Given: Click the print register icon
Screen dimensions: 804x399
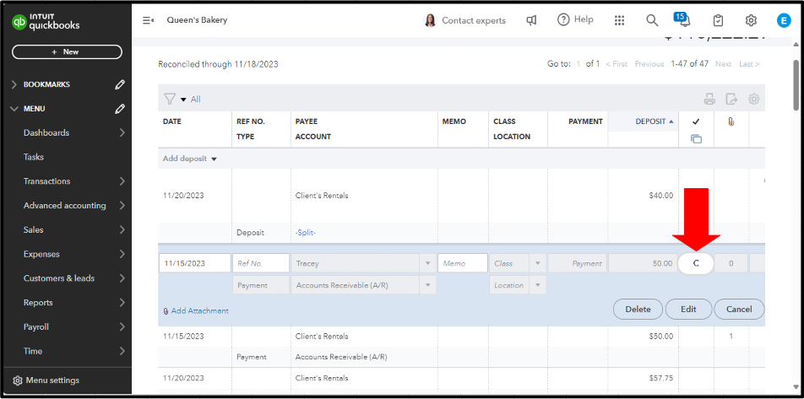Looking at the screenshot, I should pyautogui.click(x=709, y=99).
